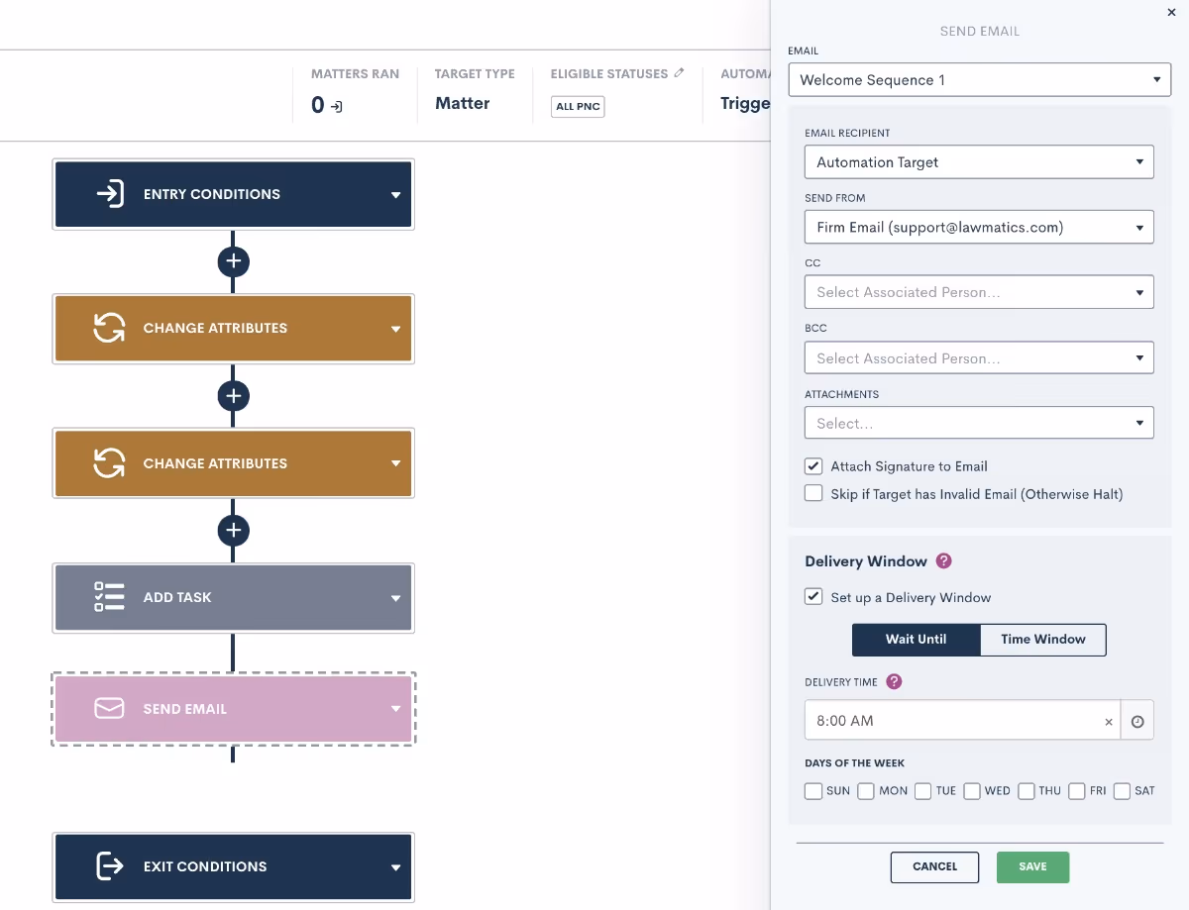Open the Delivery Window help icon
Image resolution: width=1189 pixels, height=910 pixels.
click(x=944, y=561)
